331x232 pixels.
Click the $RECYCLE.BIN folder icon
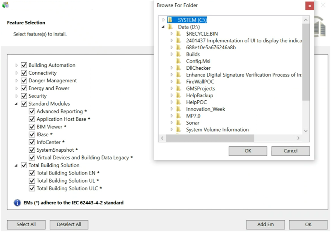click(x=178, y=34)
